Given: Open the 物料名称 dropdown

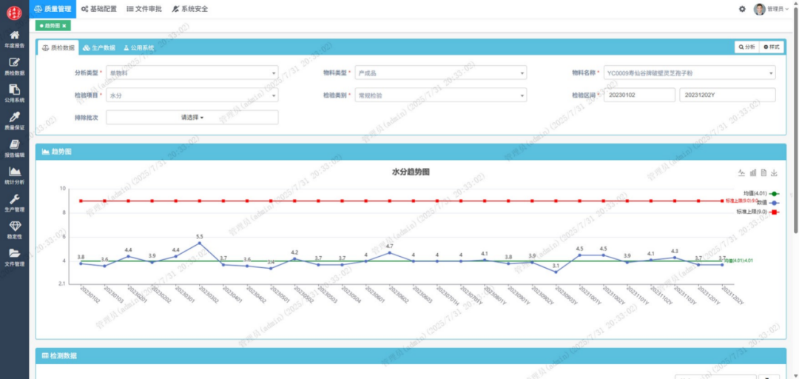Looking at the screenshot, I should tap(689, 73).
